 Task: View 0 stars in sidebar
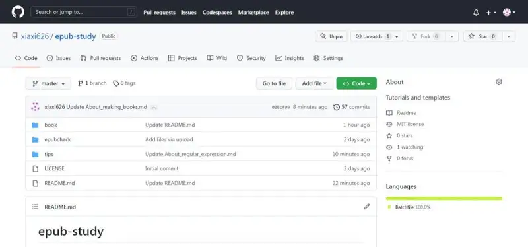point(399,135)
